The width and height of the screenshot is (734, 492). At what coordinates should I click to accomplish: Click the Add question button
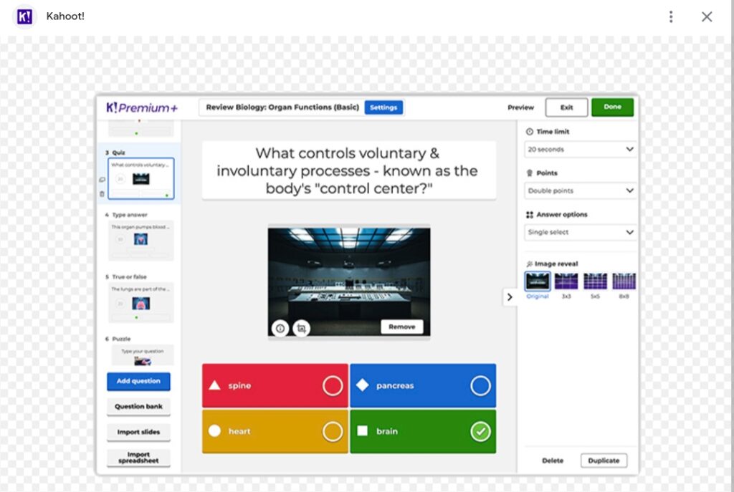(x=138, y=381)
